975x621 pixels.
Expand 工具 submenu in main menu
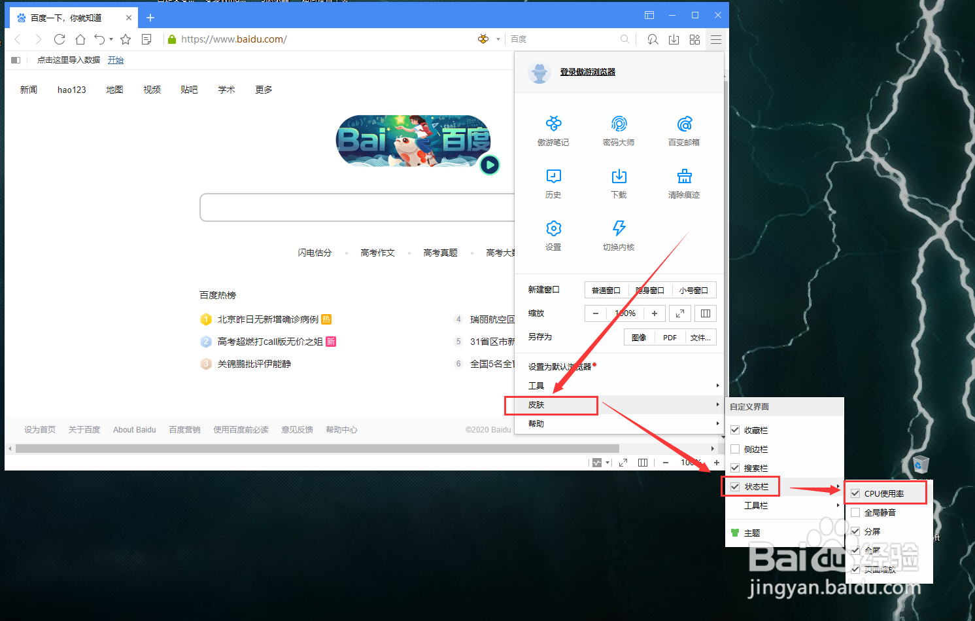619,385
